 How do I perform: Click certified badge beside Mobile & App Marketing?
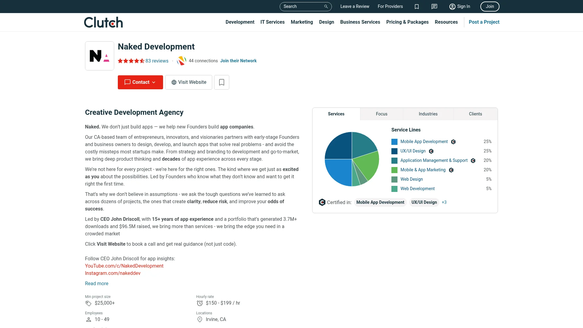451,170
